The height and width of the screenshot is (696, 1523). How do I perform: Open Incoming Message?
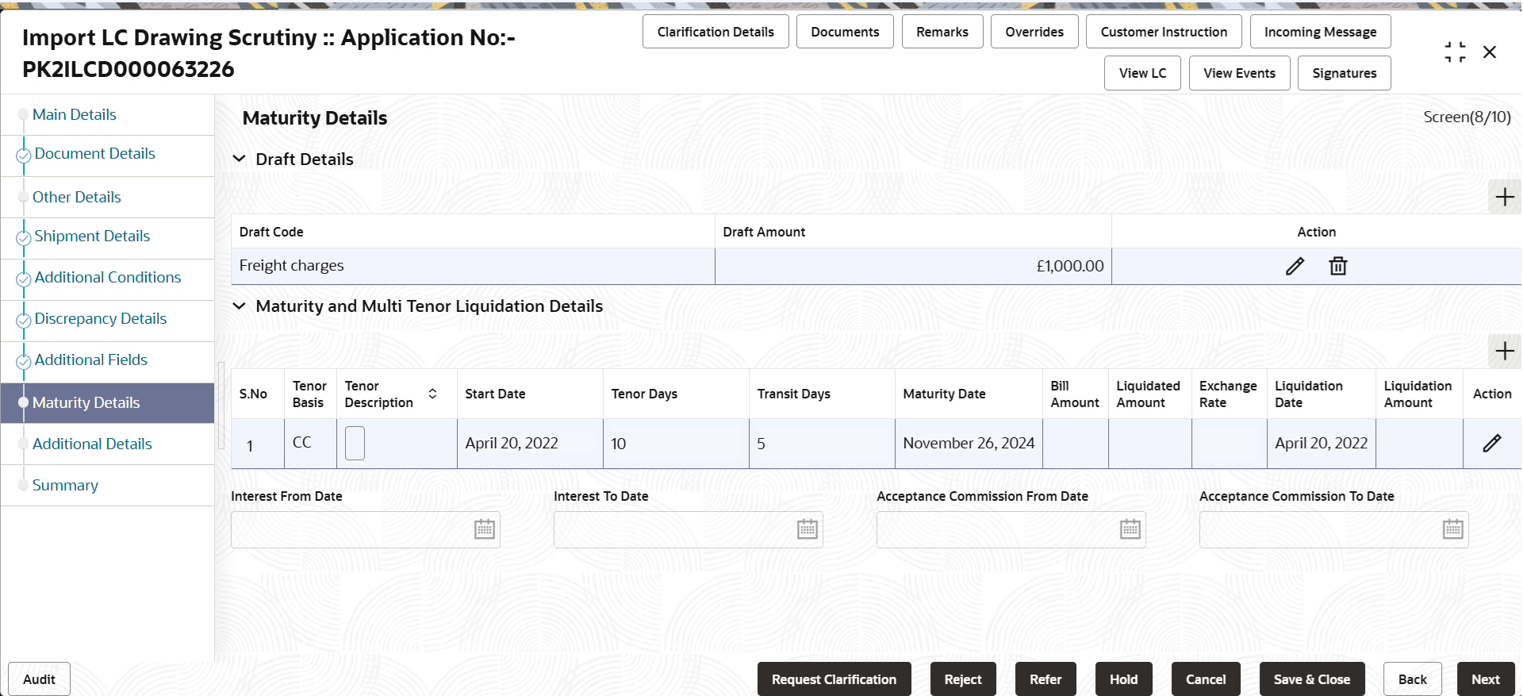pos(1320,32)
